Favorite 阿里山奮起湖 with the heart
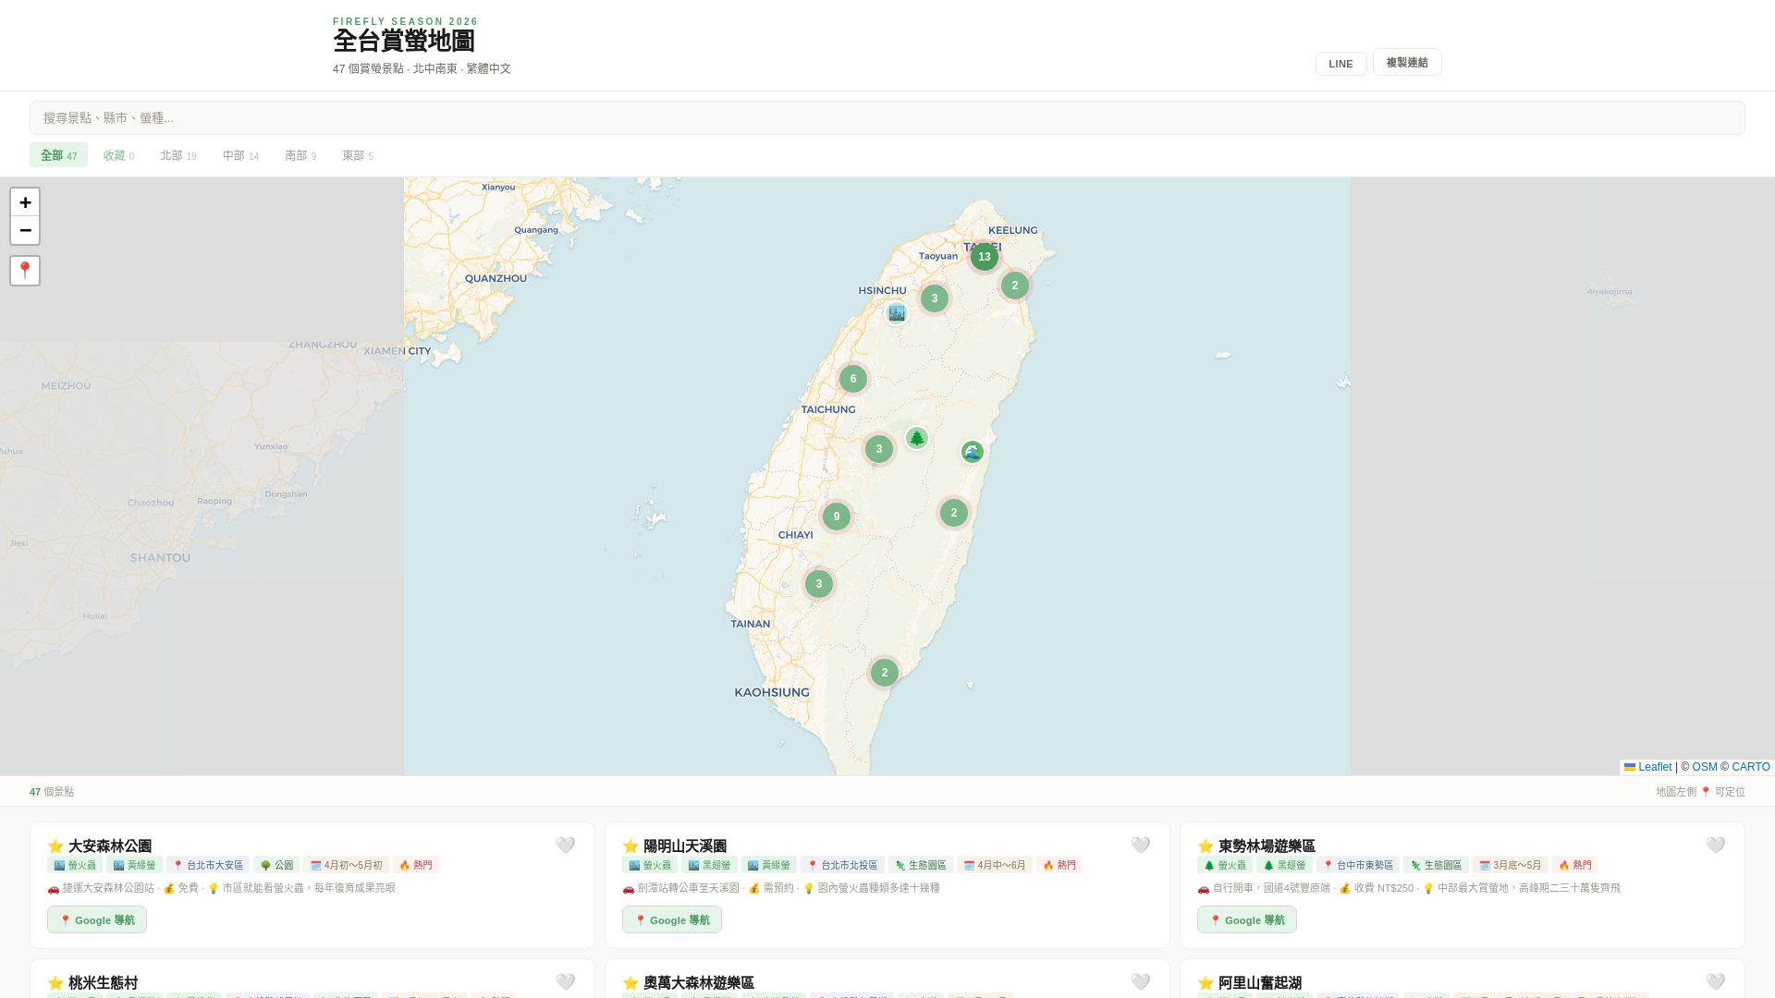The height and width of the screenshot is (998, 1775). click(x=1716, y=982)
